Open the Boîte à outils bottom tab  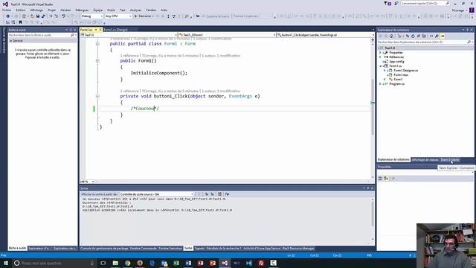(x=17, y=249)
